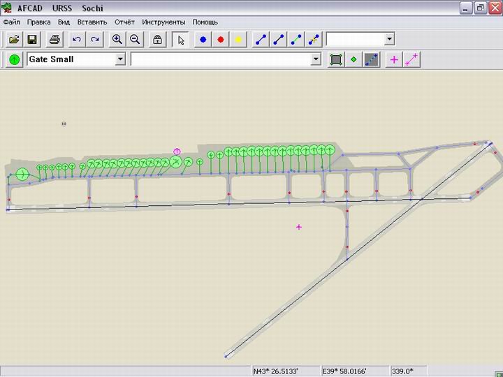Redo action with the redo arrow
The width and height of the screenshot is (503, 377).
(x=94, y=39)
